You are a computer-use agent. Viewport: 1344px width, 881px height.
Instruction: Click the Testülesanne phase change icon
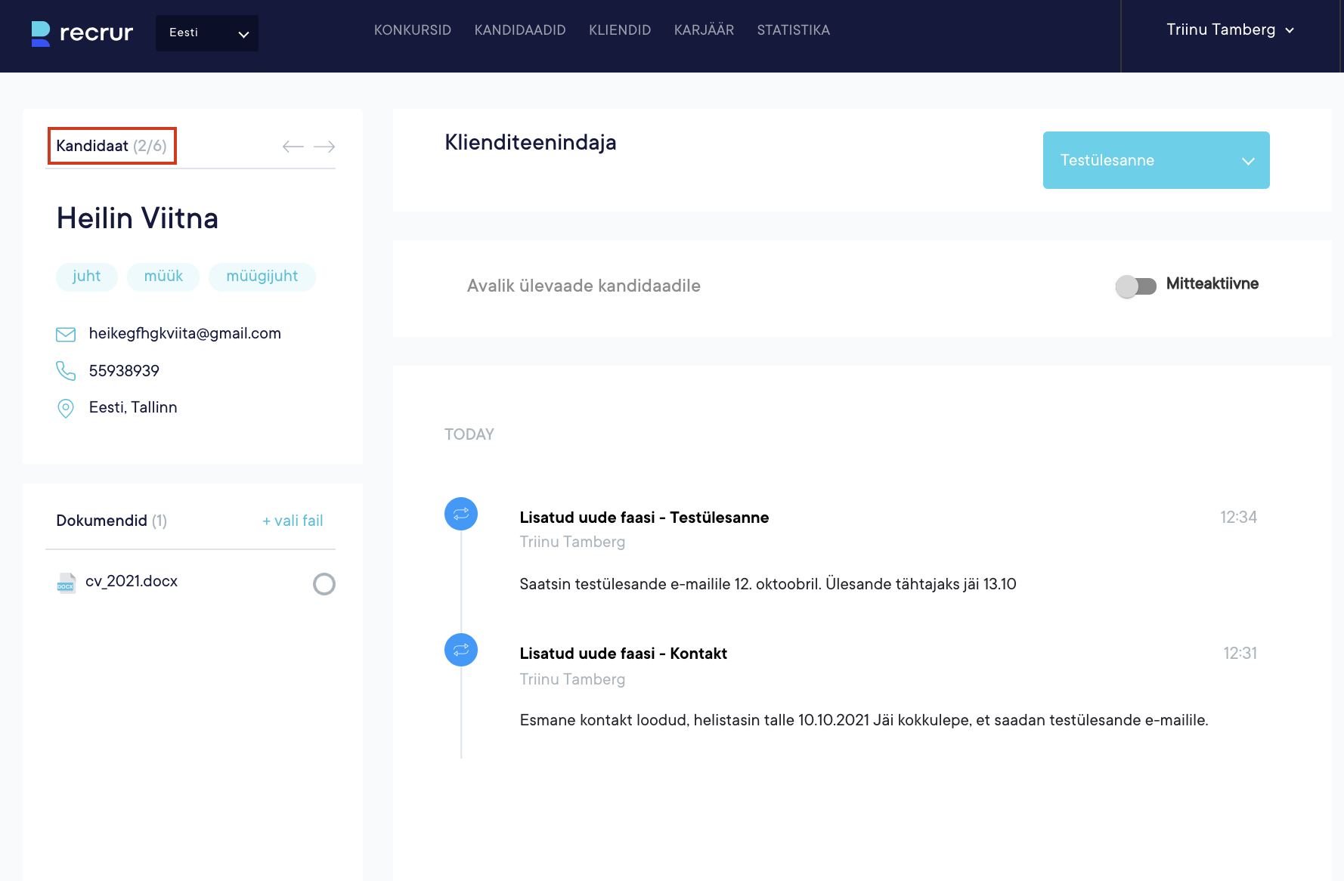click(461, 514)
